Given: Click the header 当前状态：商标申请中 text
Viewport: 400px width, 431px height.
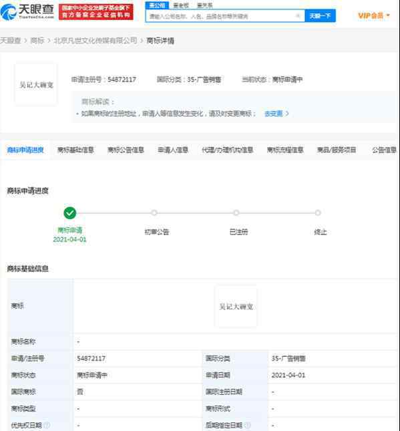Looking at the screenshot, I should coord(272,80).
